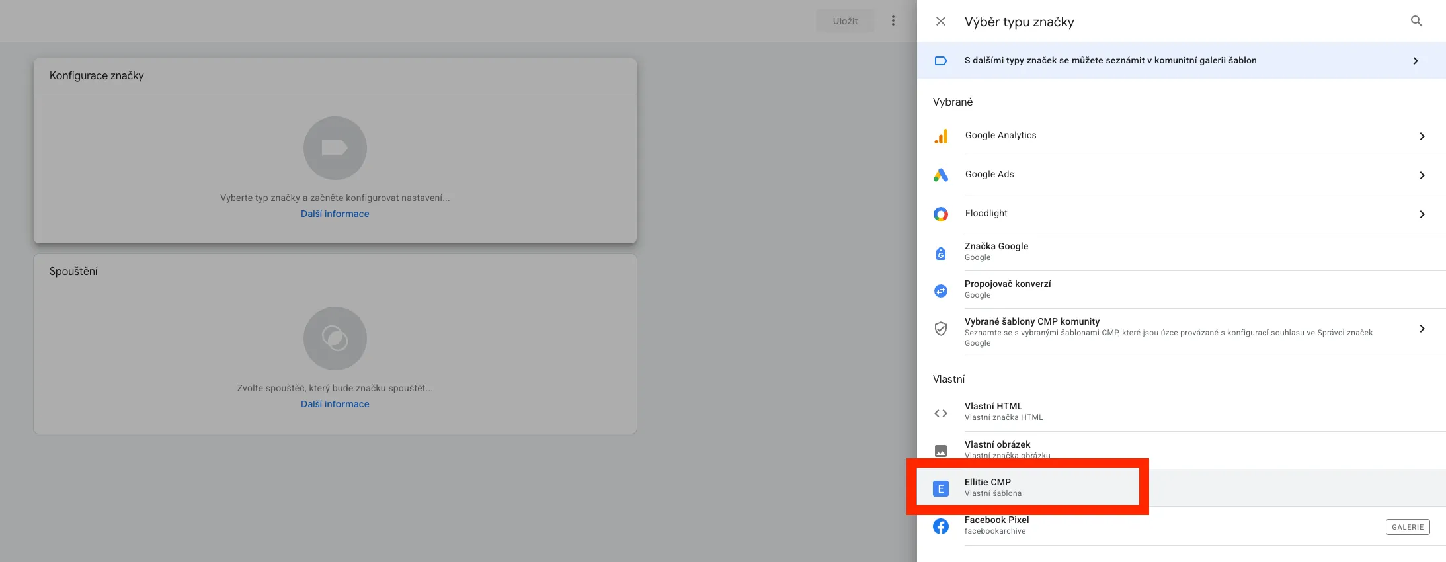
Task: Close the tag type selection panel
Action: pos(941,21)
